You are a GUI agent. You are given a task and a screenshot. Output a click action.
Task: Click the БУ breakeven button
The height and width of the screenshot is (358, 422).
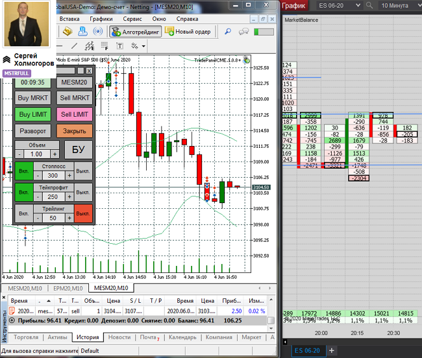tap(79, 149)
